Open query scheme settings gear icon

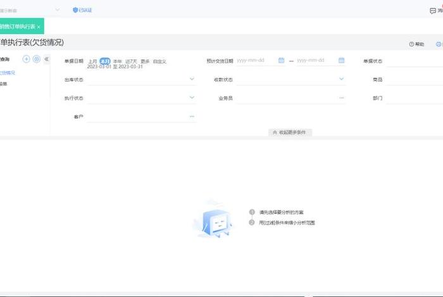point(37,59)
